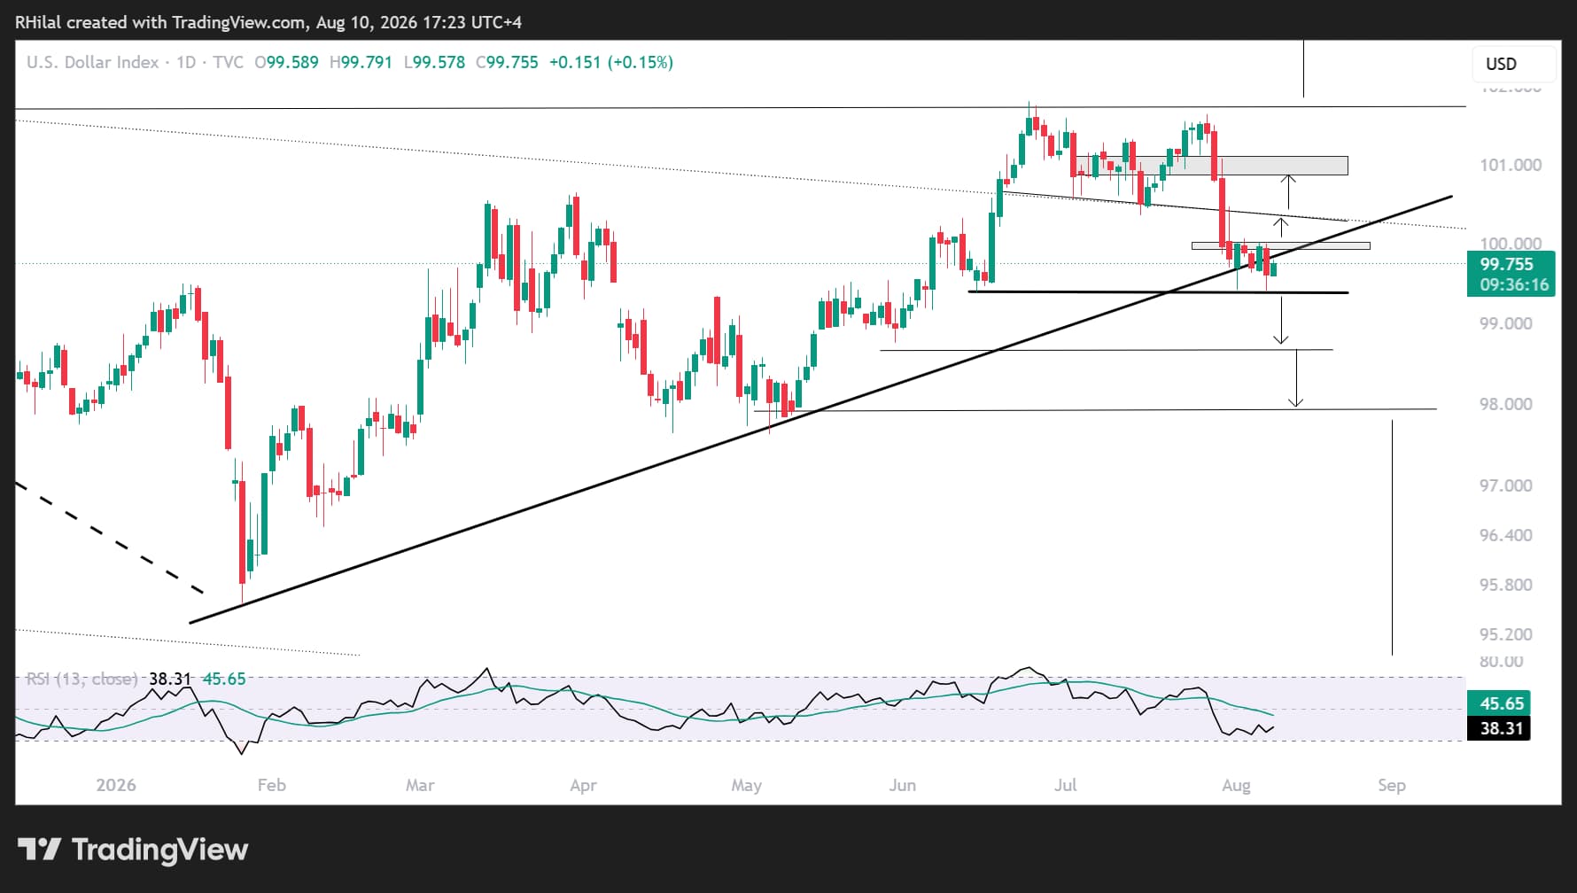This screenshot has width=1577, height=893.
Task: Click the Apr time axis label
Action: (583, 785)
